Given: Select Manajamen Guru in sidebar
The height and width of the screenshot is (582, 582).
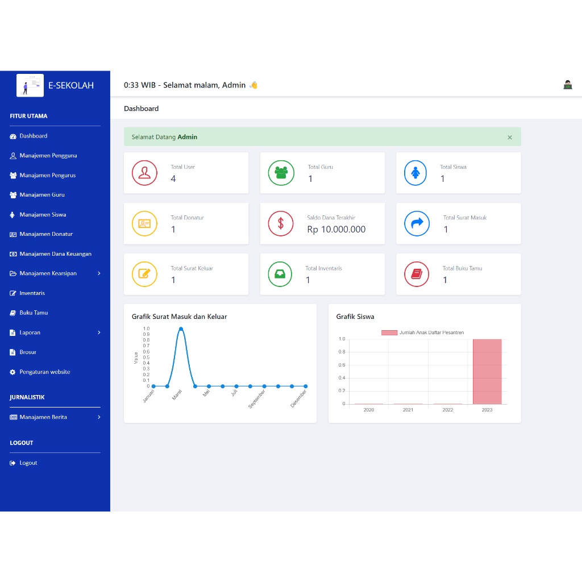Looking at the screenshot, I should [x=42, y=196].
